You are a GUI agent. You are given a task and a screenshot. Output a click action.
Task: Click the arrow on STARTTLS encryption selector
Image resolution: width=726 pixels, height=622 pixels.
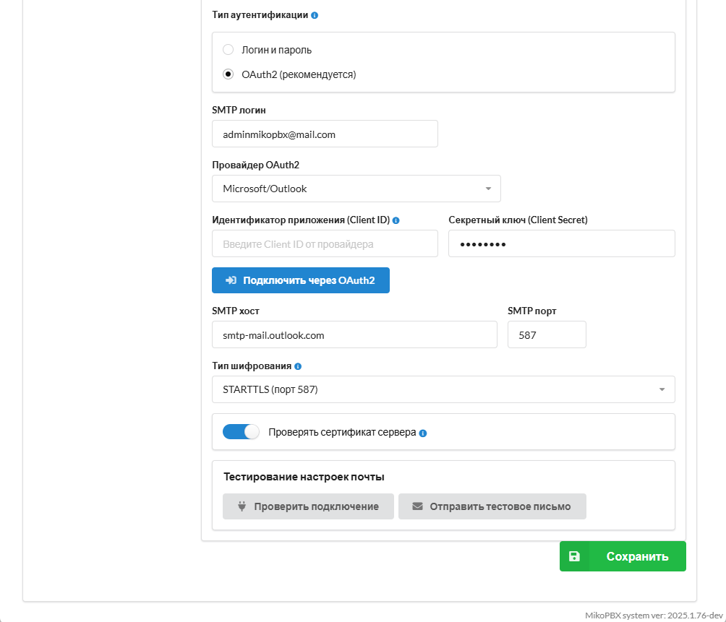point(661,389)
